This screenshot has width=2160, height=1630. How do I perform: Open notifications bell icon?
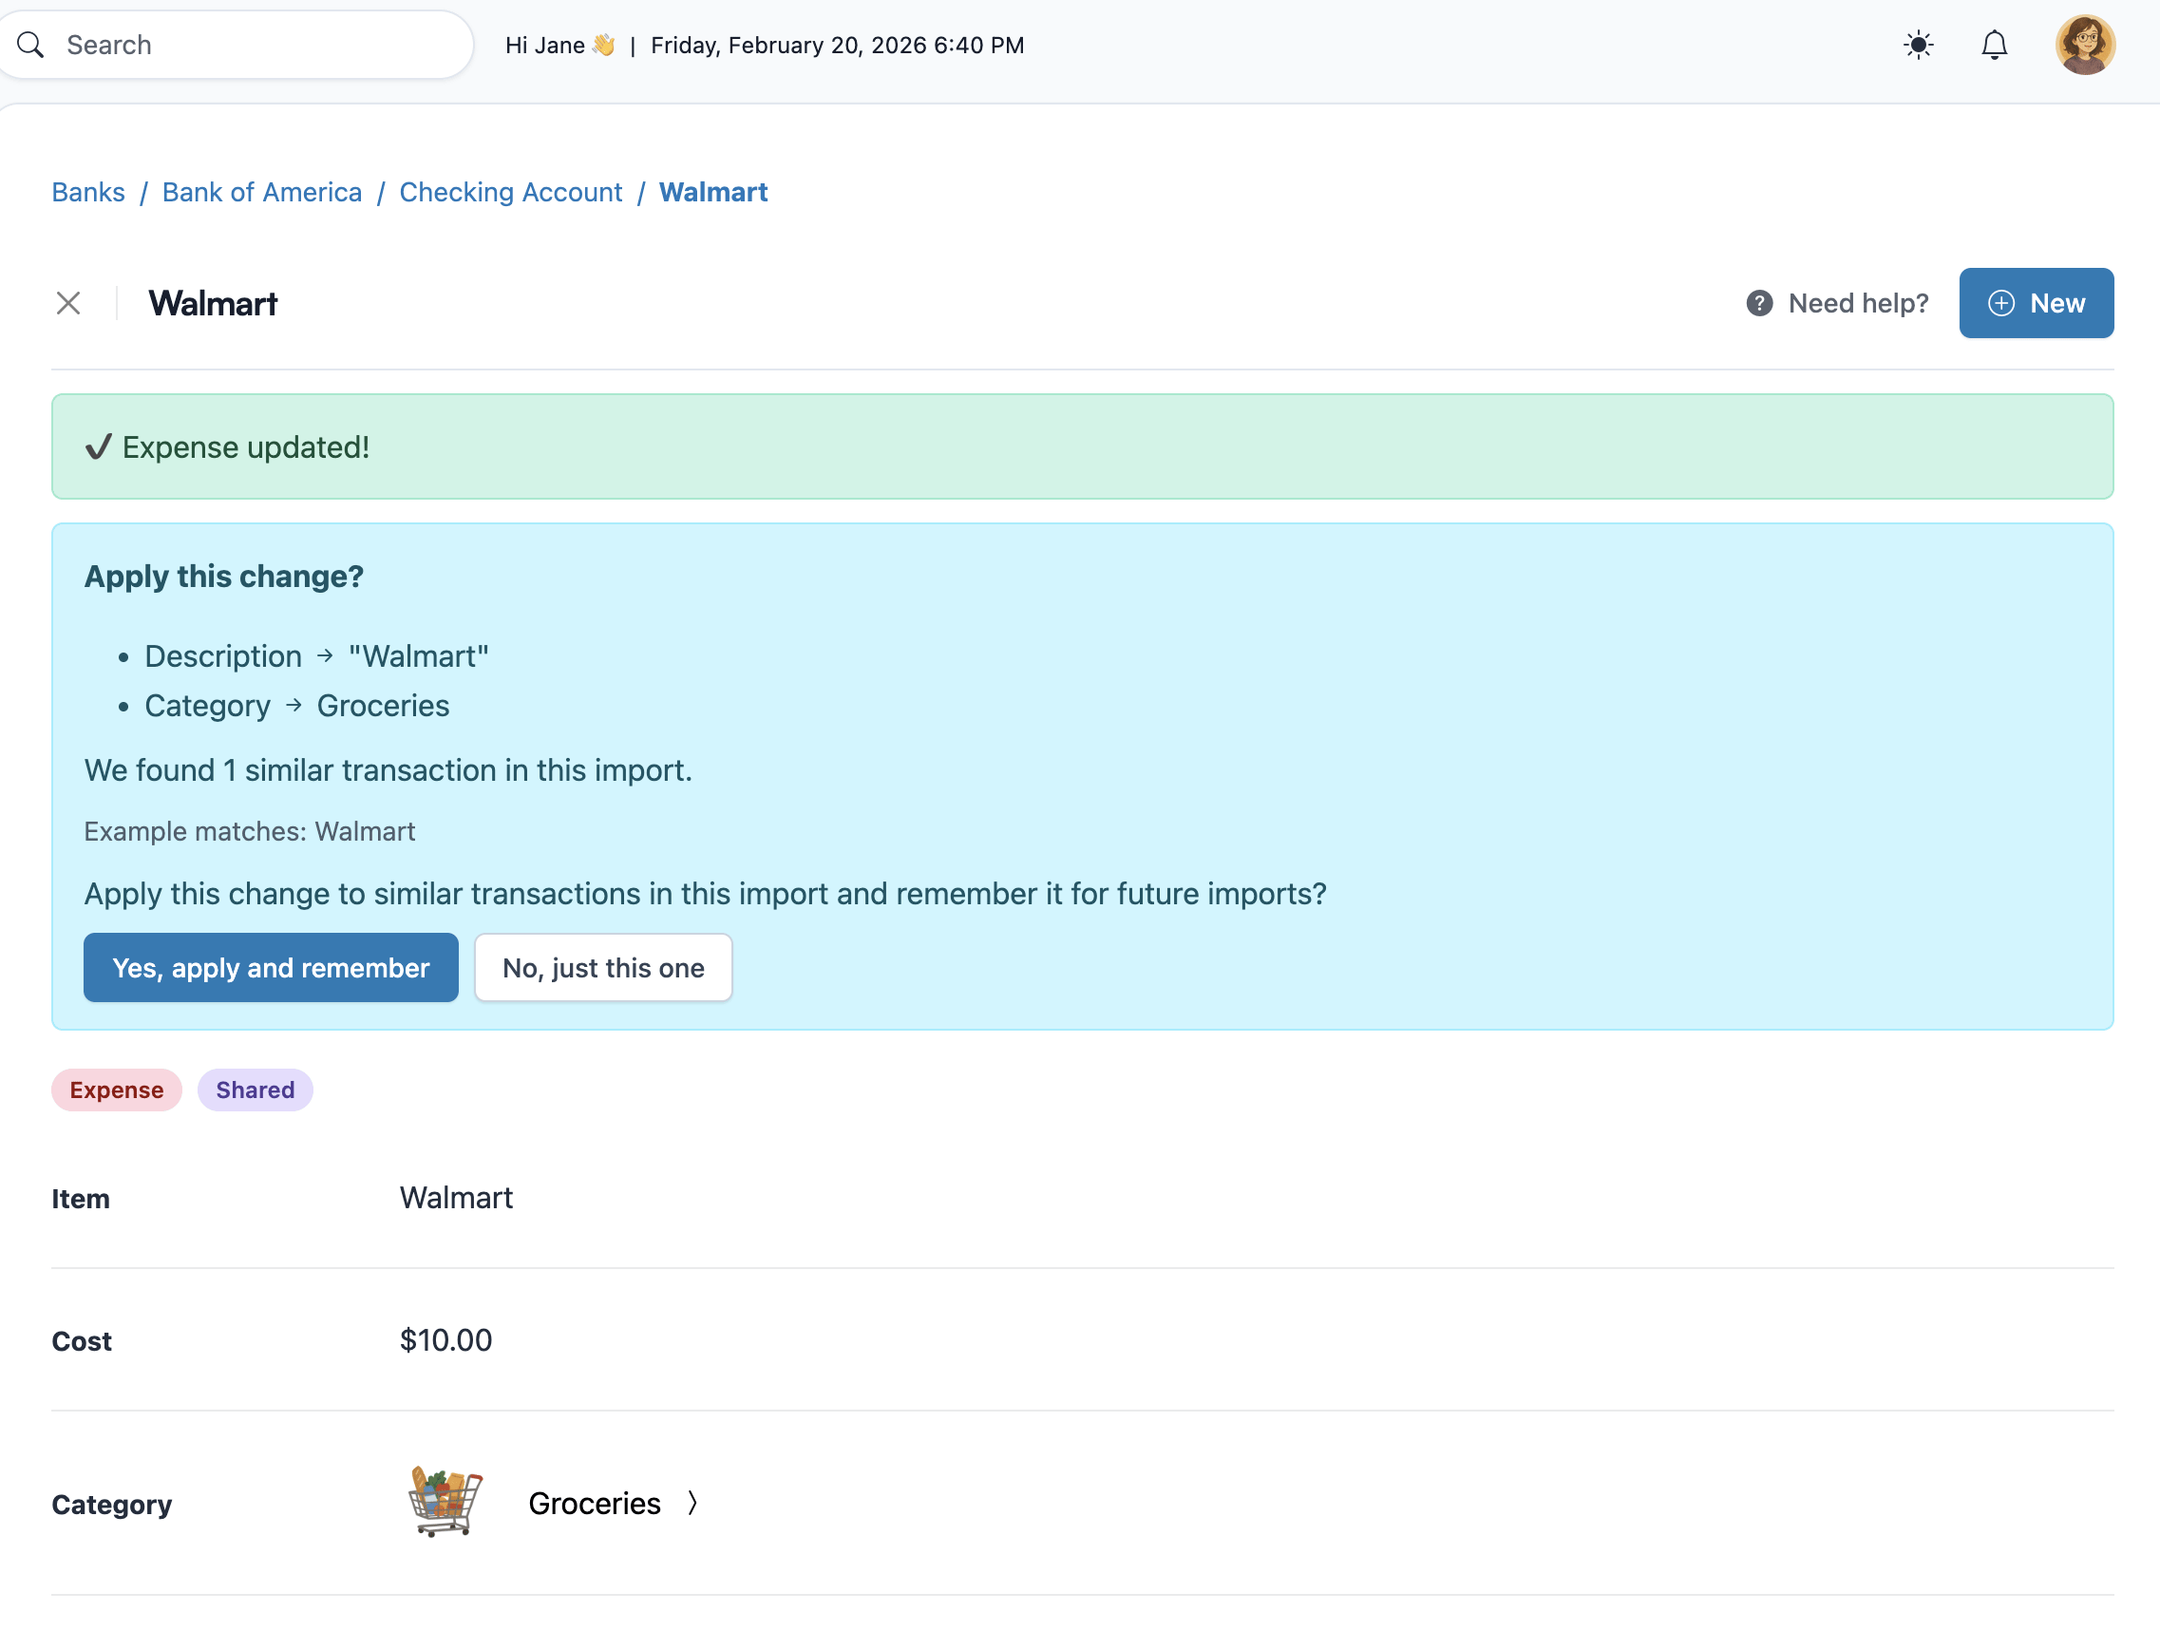pyautogui.click(x=1993, y=45)
